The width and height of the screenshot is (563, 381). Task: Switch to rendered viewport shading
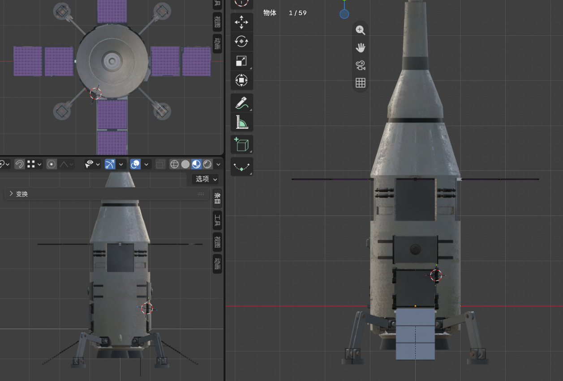(x=207, y=164)
